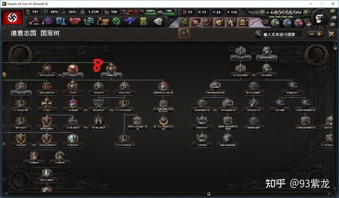Open the logistics yellow sheet icon
This screenshot has width=339, height=198.
point(144,21)
